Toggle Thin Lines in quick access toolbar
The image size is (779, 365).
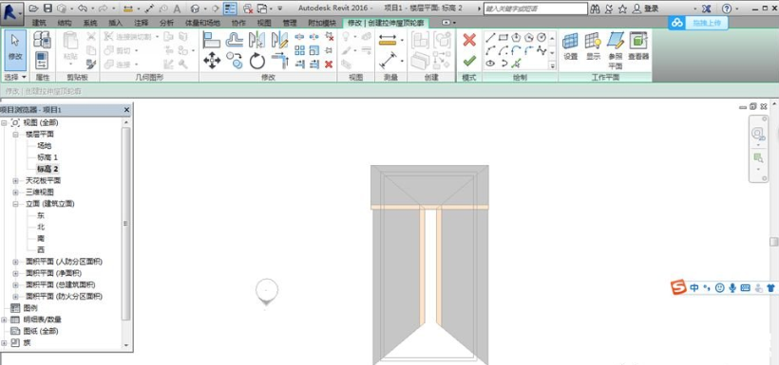click(x=230, y=9)
